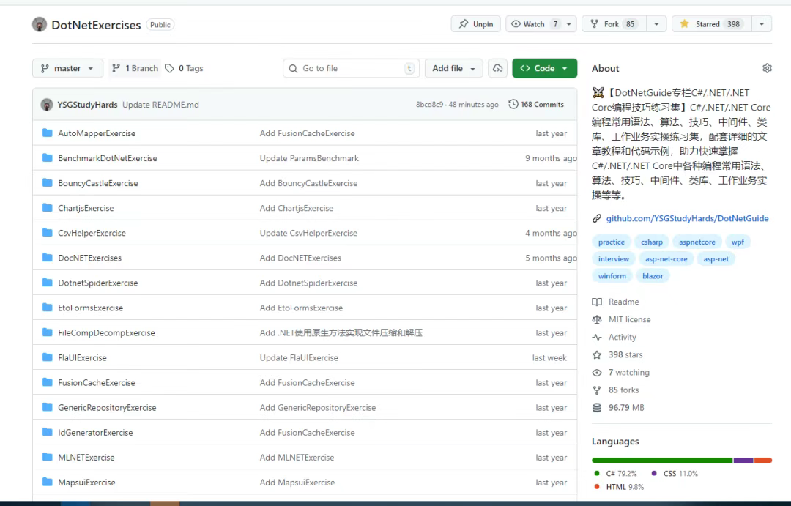Toggle the Starred button to unstar repository
Viewport: 791px width, 506px height.
coord(711,23)
